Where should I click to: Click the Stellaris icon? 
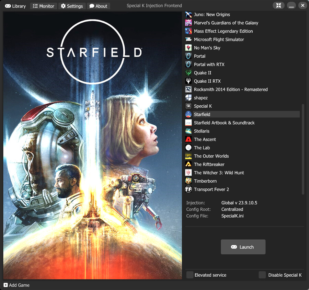pyautogui.click(x=188, y=131)
